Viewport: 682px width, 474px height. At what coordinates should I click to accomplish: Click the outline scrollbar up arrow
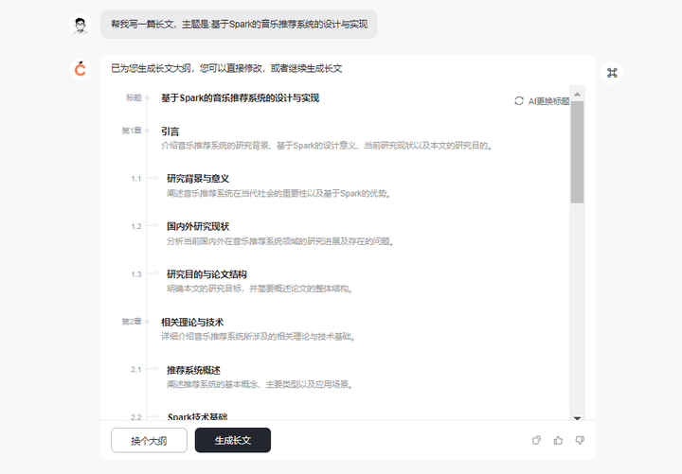(577, 94)
